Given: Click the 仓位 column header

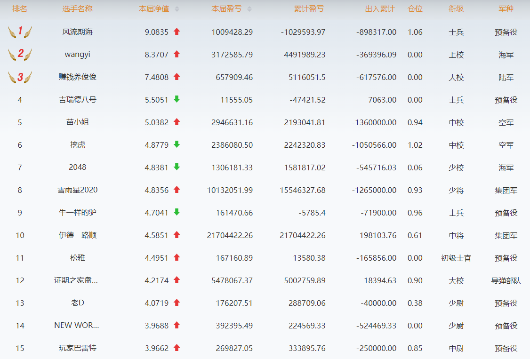Looking at the screenshot, I should pyautogui.click(x=415, y=9).
